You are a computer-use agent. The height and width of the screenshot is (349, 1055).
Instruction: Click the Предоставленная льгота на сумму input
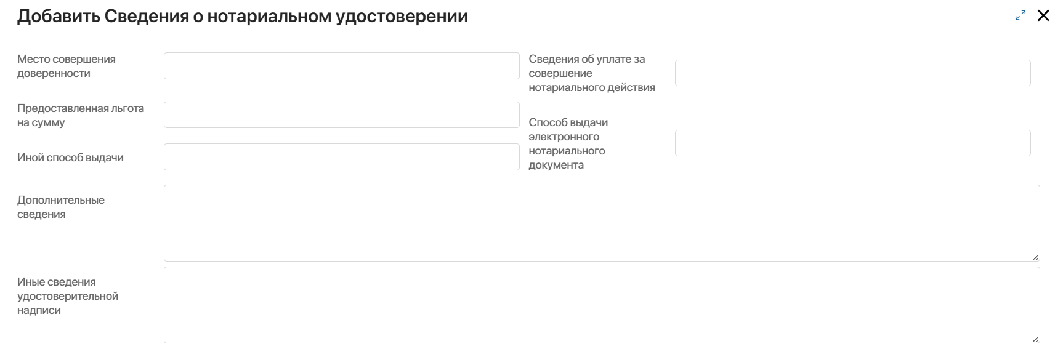point(342,115)
